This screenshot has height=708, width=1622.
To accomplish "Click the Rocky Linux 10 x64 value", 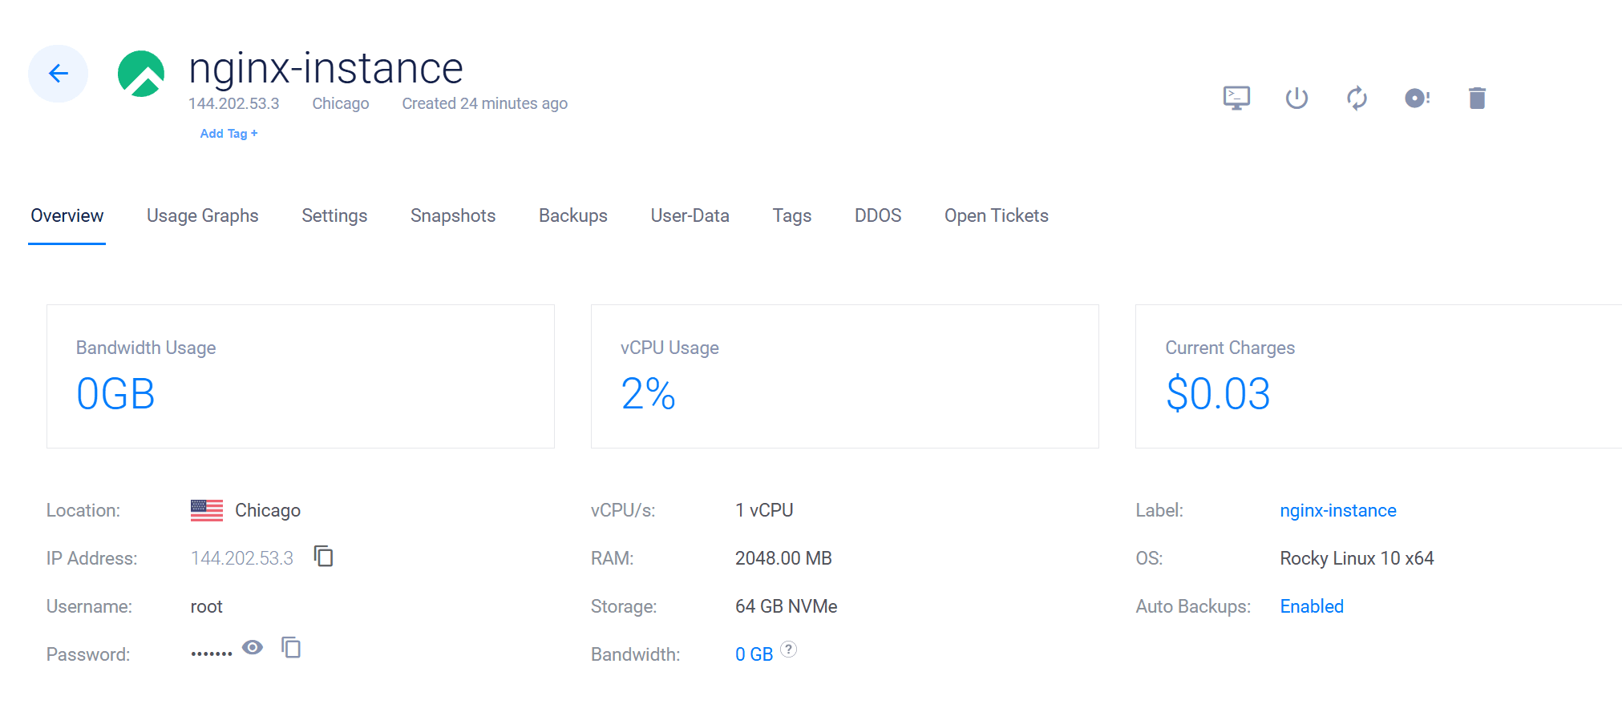I will (1357, 558).
